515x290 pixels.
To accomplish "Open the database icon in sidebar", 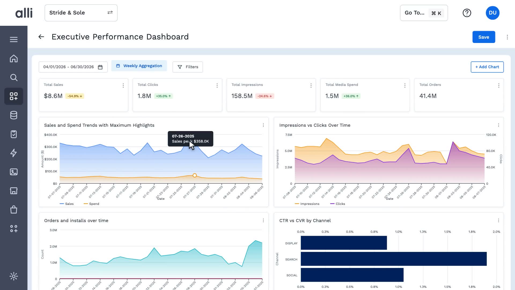I will click(14, 115).
